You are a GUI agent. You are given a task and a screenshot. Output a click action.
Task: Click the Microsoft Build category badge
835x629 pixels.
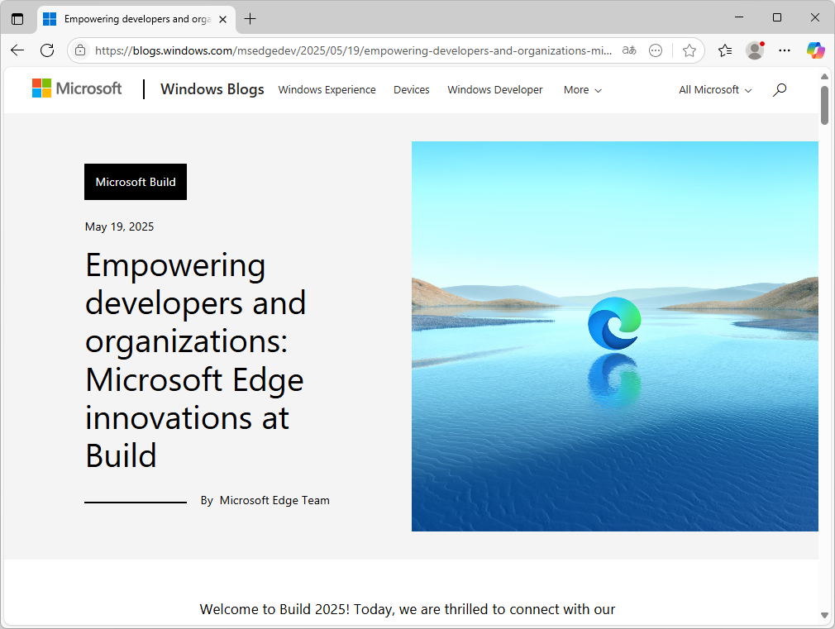[135, 182]
